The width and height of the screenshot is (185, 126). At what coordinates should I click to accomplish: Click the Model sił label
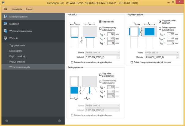point(14,24)
